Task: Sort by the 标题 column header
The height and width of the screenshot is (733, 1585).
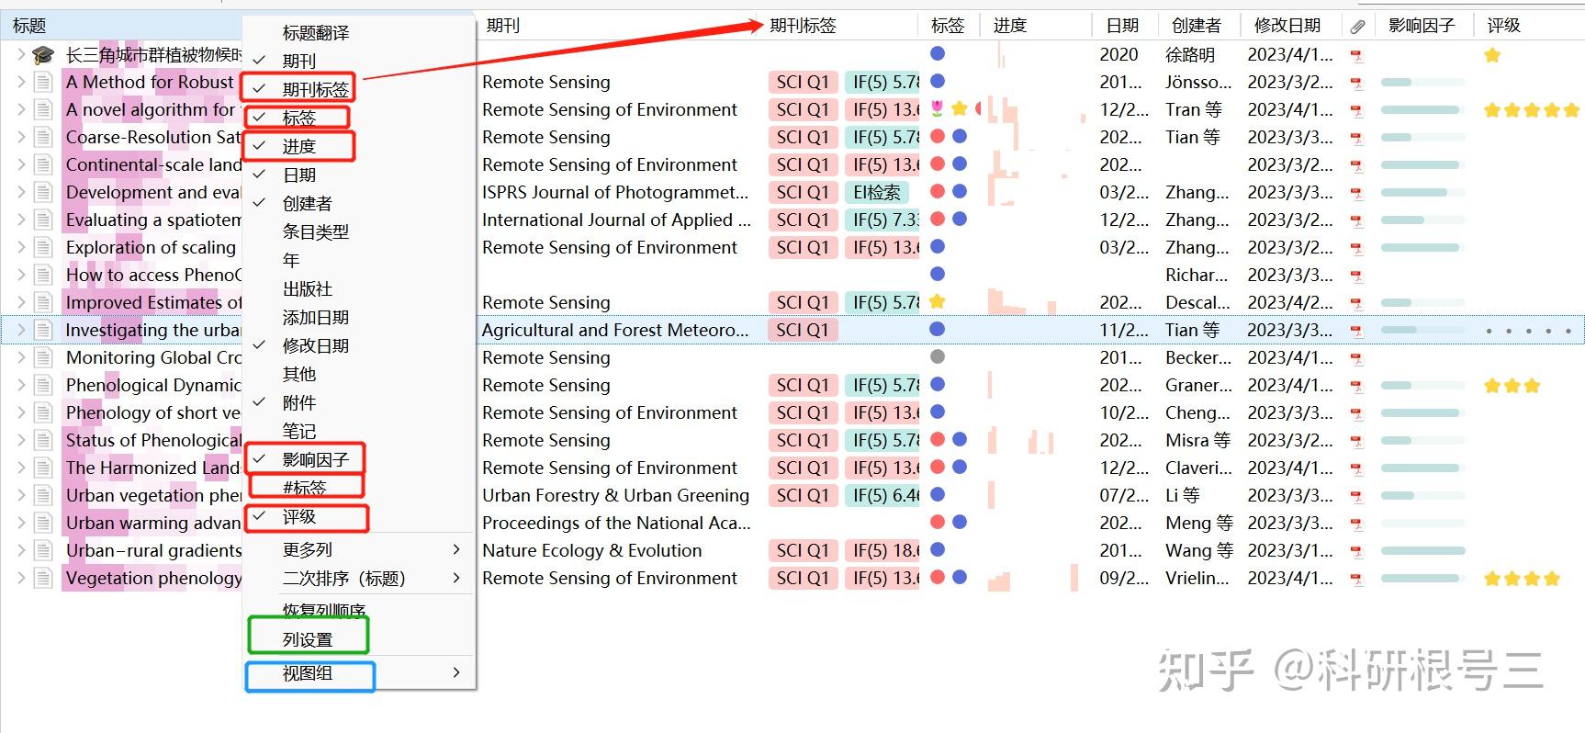Action: pyautogui.click(x=29, y=26)
